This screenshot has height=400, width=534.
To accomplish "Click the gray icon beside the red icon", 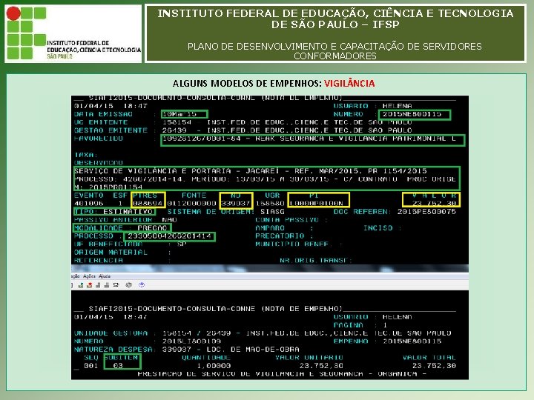I will [x=98, y=285].
